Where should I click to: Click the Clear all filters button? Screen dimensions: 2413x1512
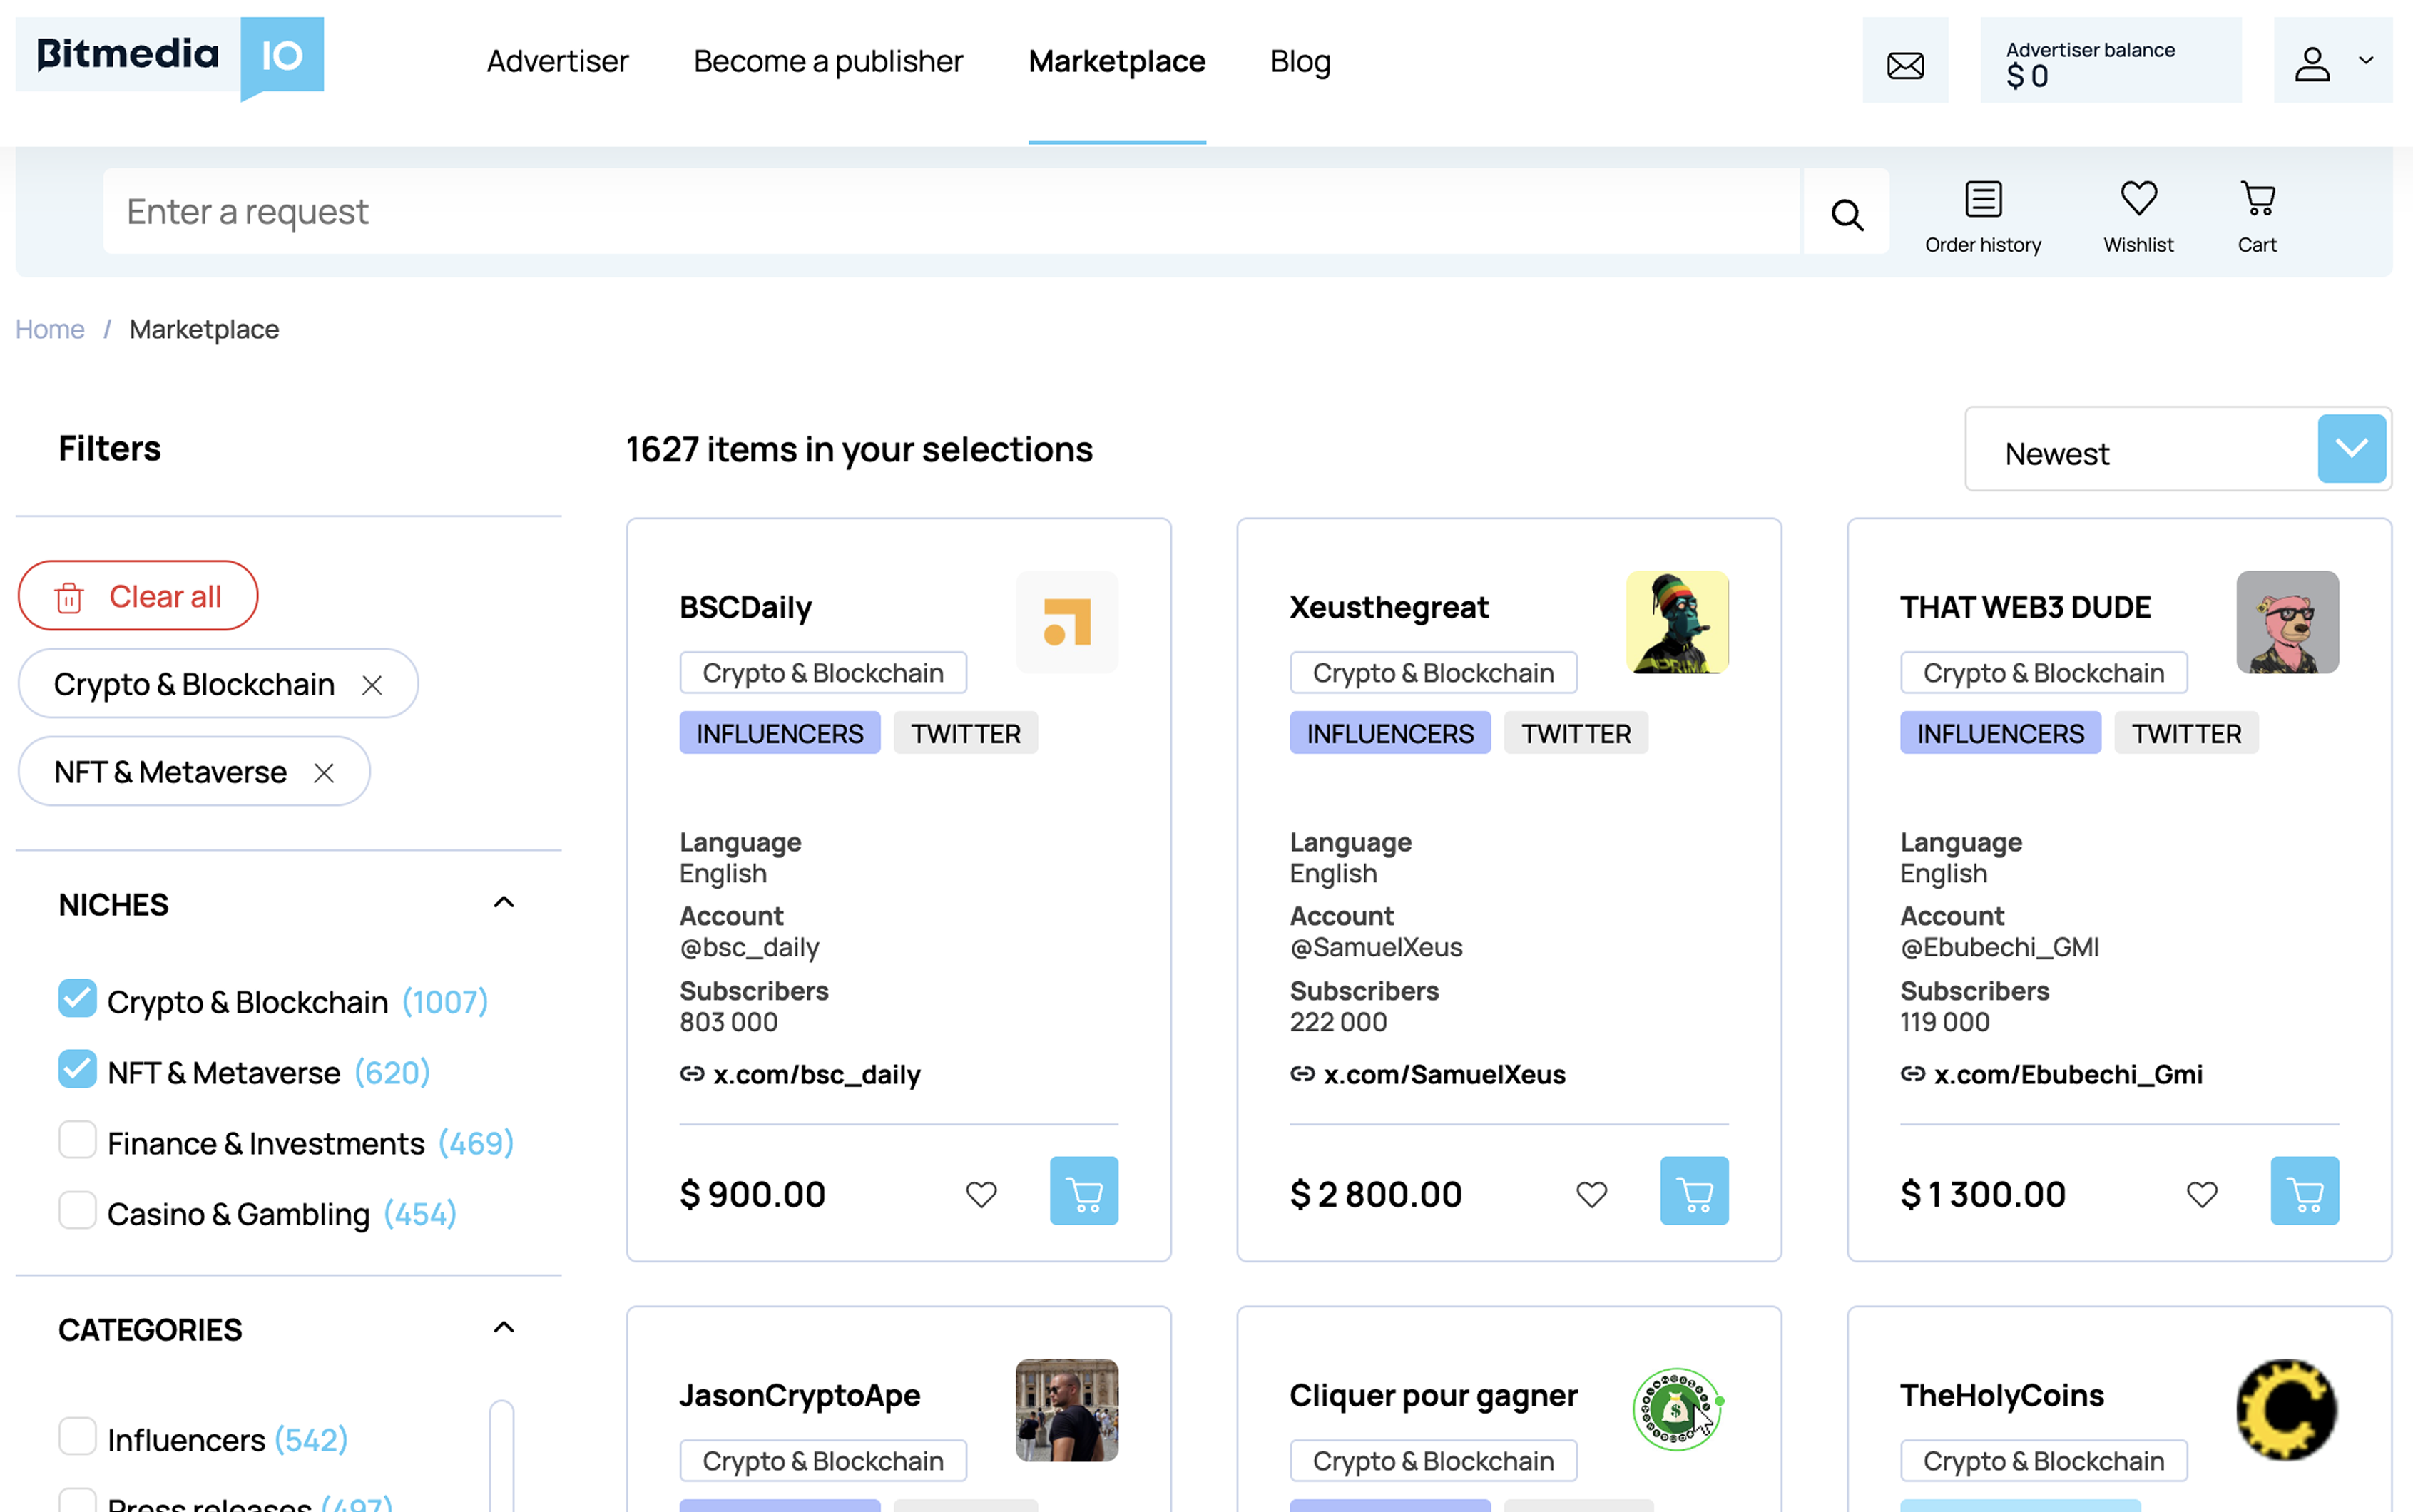pos(138,596)
